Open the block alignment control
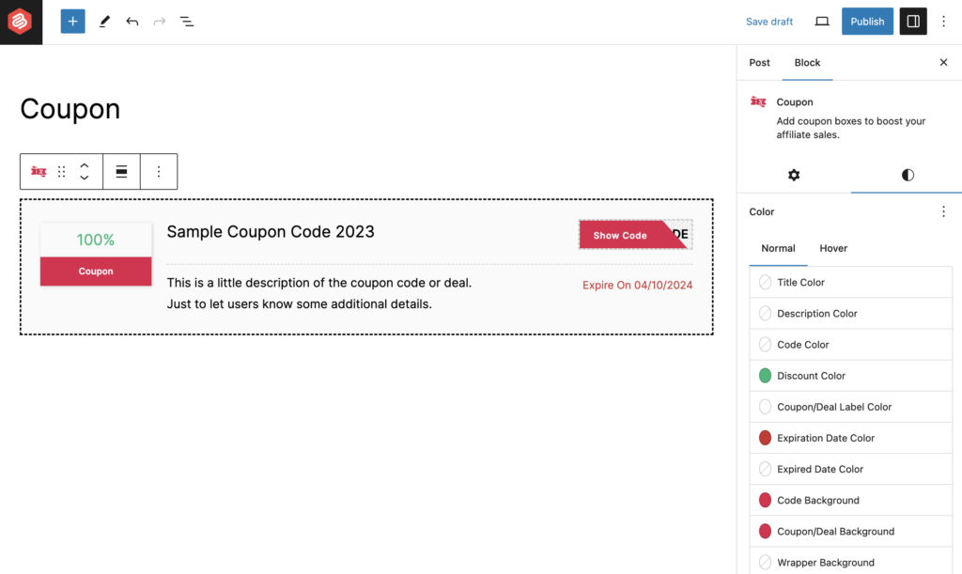Viewport: 962px width, 574px height. coord(121,172)
